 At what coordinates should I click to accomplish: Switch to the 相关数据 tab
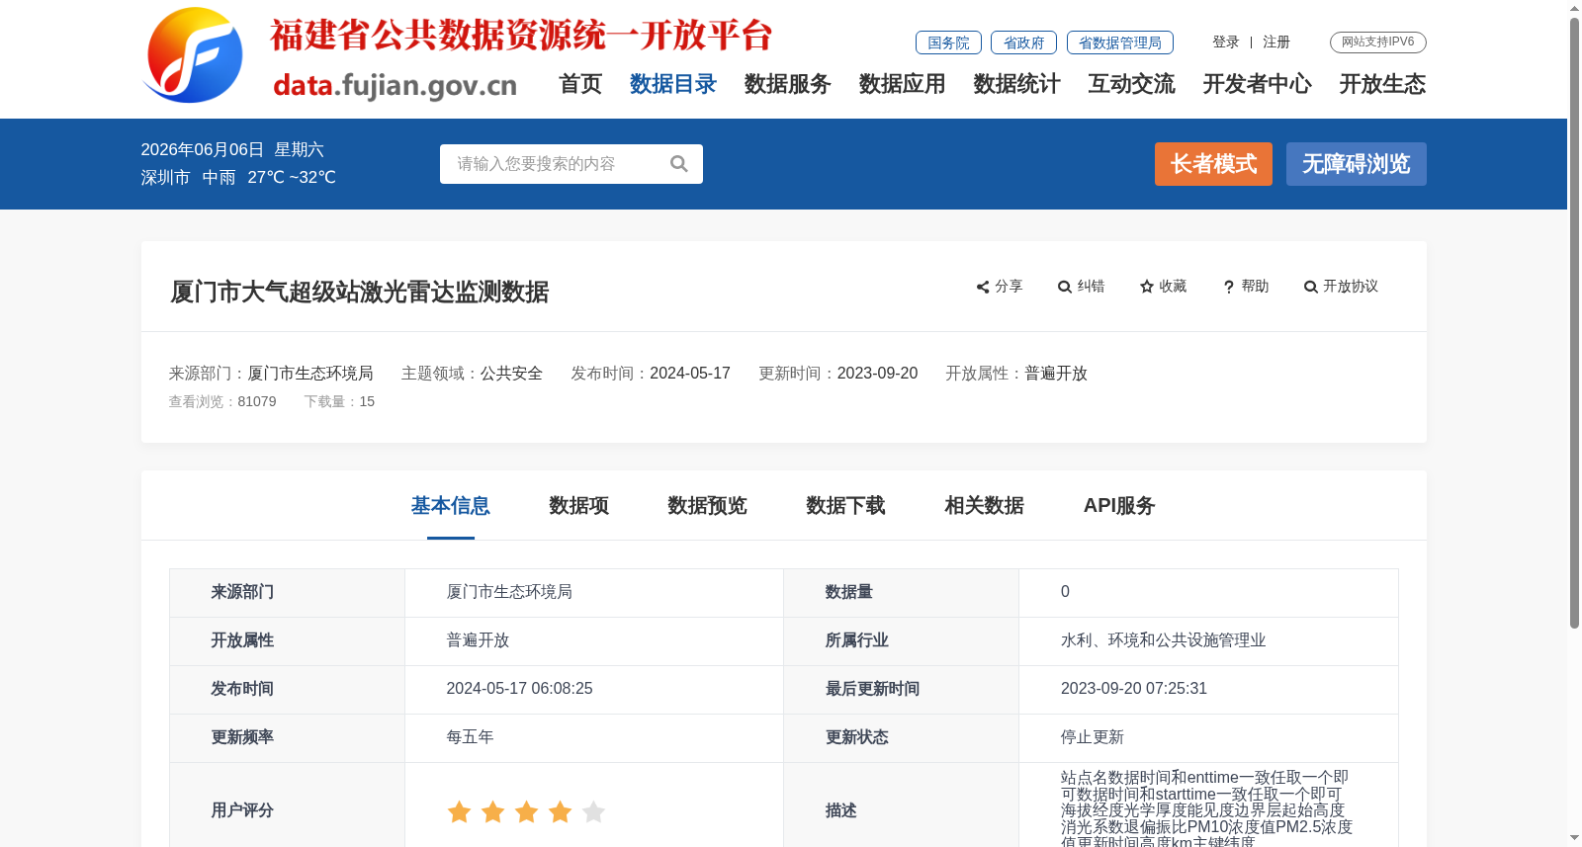point(985,506)
